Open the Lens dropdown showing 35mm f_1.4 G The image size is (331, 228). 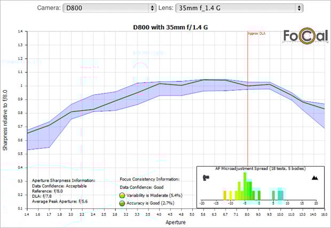239,8
